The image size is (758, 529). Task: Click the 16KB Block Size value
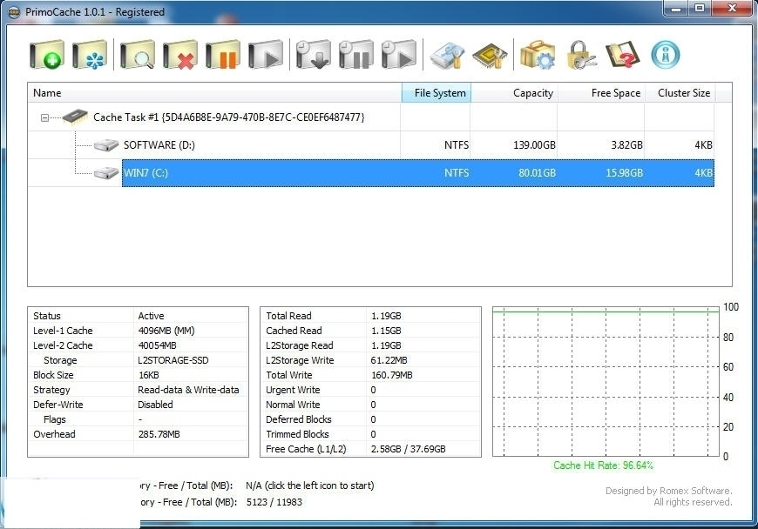coord(148,375)
